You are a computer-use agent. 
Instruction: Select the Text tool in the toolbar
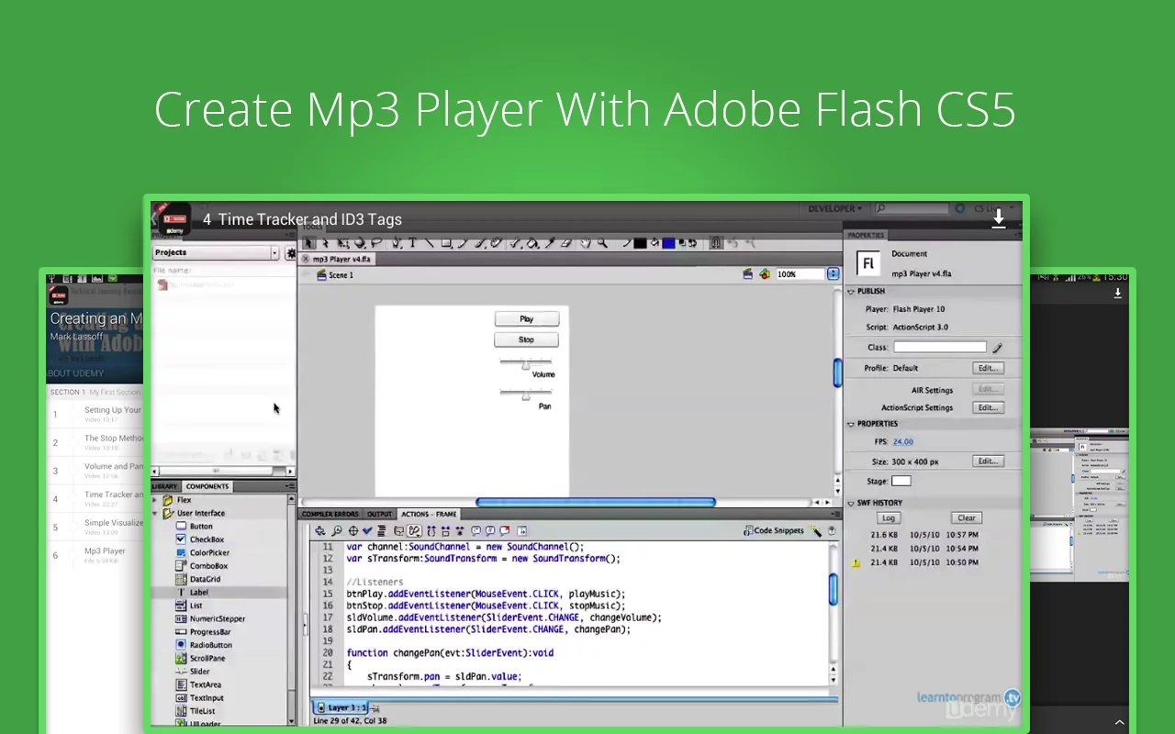[x=413, y=243]
